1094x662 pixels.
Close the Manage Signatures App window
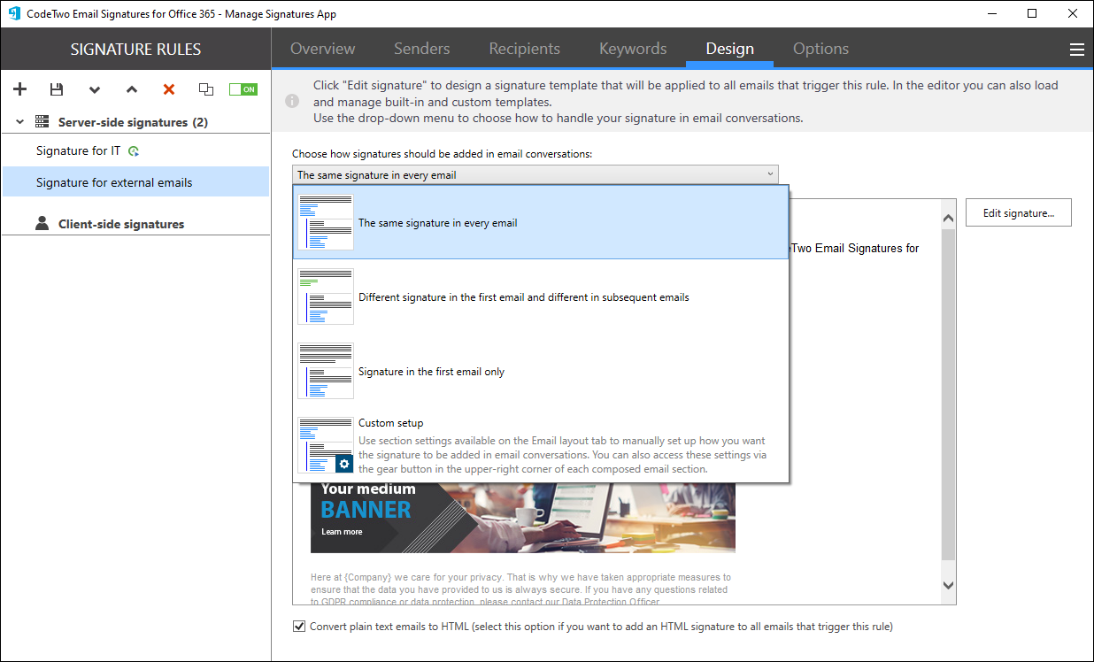(x=1074, y=13)
